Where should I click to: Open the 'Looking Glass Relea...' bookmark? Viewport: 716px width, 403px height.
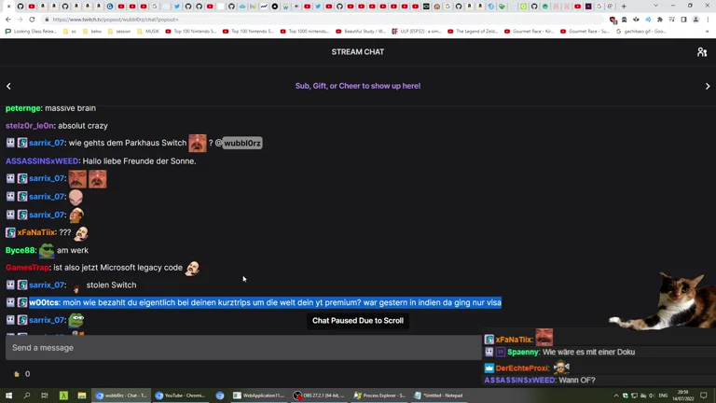point(31,32)
